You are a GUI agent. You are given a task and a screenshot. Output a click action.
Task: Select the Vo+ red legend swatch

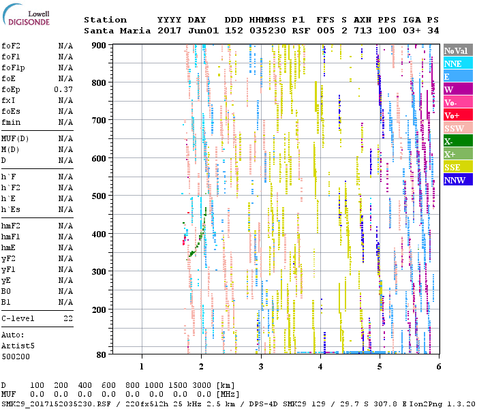(x=458, y=115)
